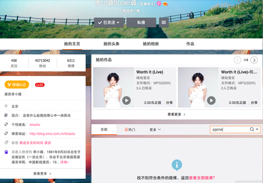Click the pink badge icon beside the username
Image resolution: width=263 pixels, height=183 pixels.
click(159, 3)
